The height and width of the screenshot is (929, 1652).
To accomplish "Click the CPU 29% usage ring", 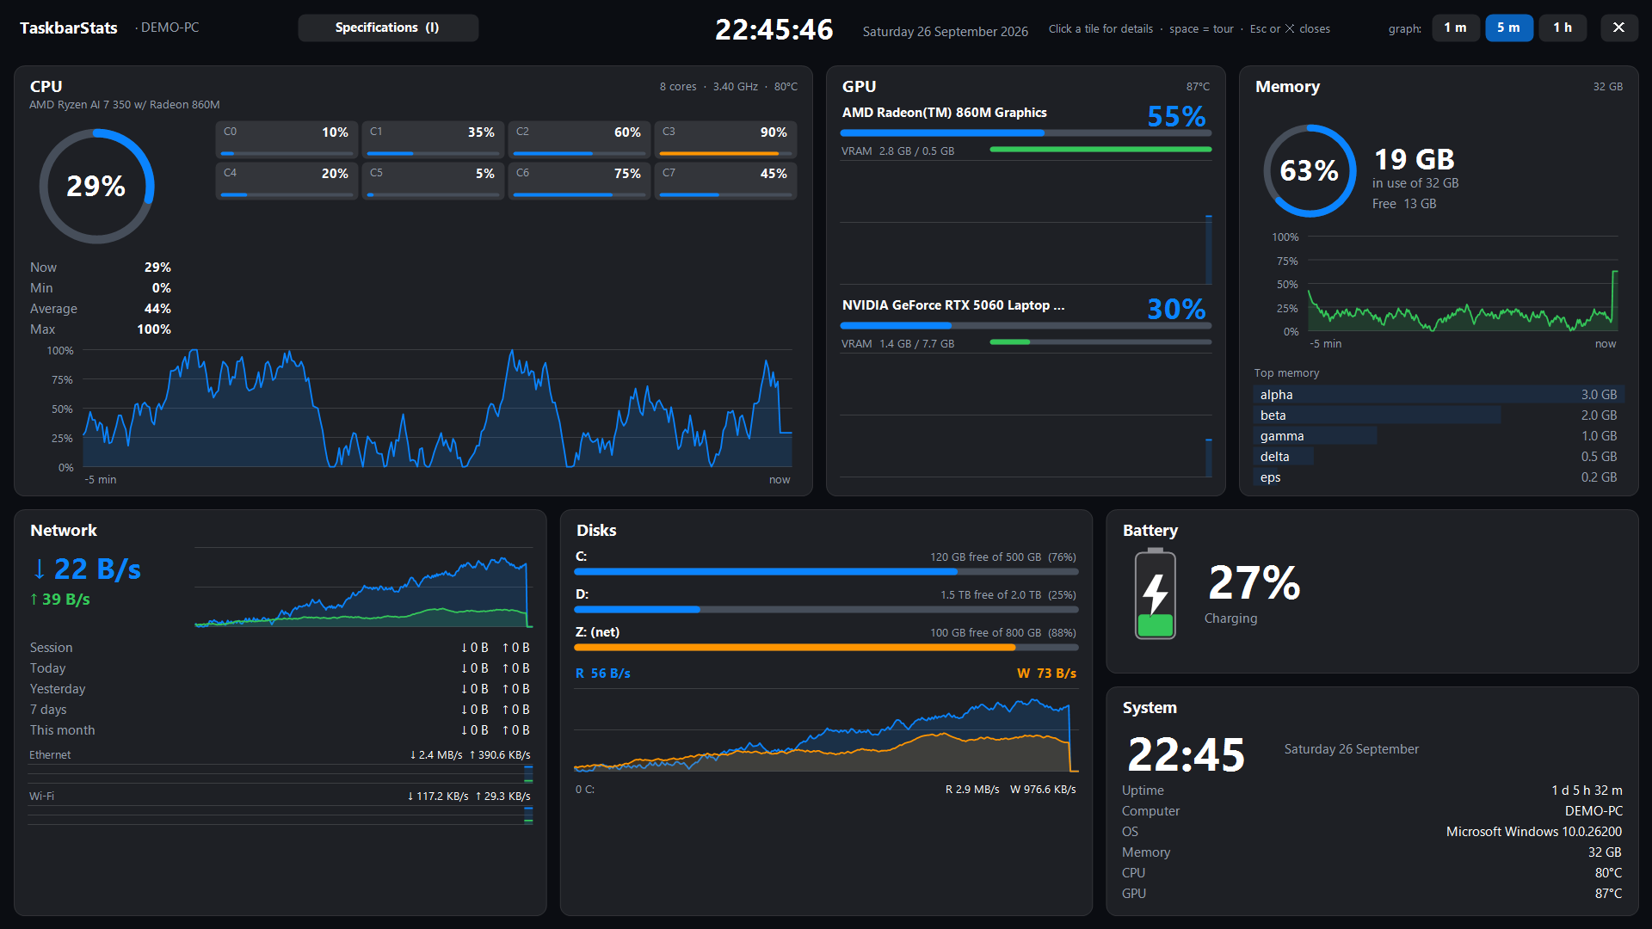I will click(x=96, y=186).
